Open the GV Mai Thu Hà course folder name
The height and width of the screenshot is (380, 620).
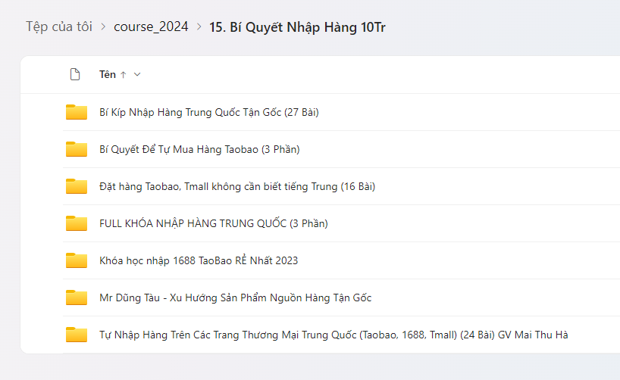(x=333, y=335)
